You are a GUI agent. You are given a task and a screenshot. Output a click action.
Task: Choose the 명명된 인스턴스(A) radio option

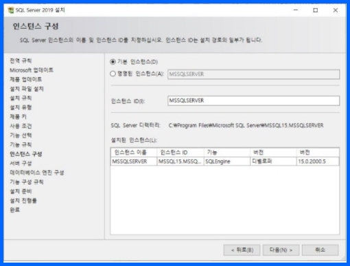pyautogui.click(x=113, y=74)
